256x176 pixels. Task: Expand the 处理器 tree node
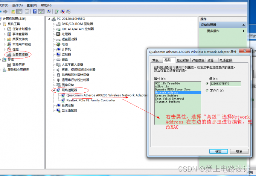[x=54, y=34]
